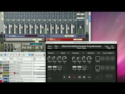Click the outlined pad in Nocturn's bottom pad row

(x=98, y=68)
